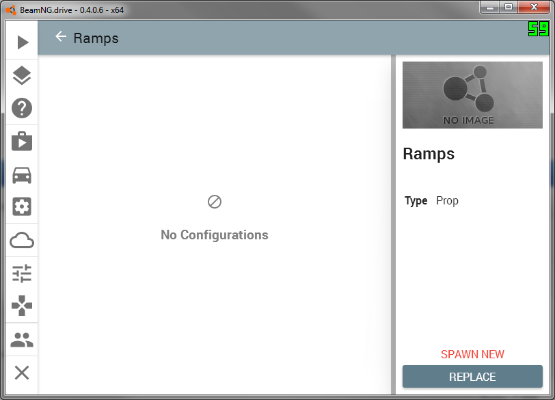Click the quit X icon in the sidebar
Viewport: 555px width, 400px height.
[x=22, y=373]
